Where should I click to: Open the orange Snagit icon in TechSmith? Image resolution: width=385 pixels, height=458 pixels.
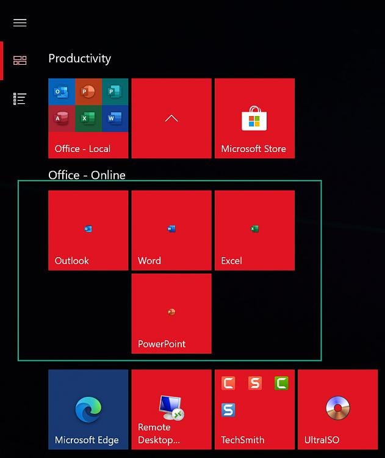255,383
